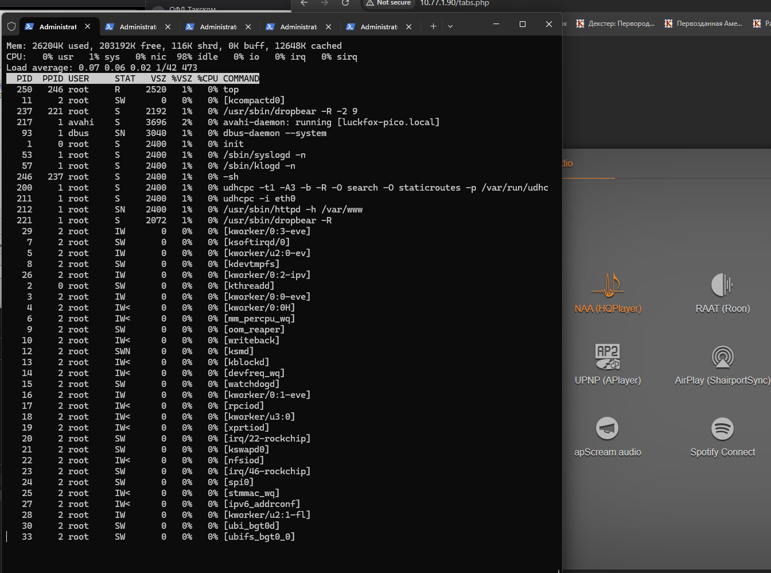Open new terminal tab with plus button
This screenshot has width=771, height=573.
point(433,26)
